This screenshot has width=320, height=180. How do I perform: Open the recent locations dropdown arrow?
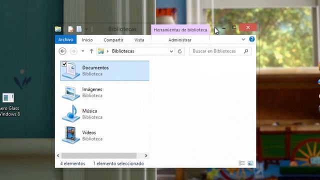click(83, 51)
